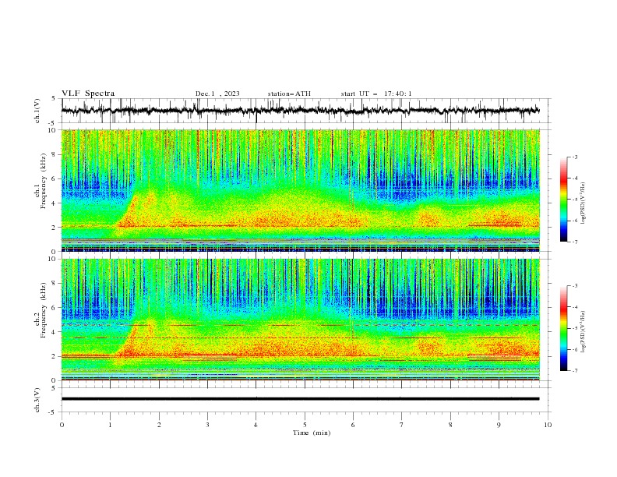Click the "5" tick on ch.1(V) axis

coord(55,99)
